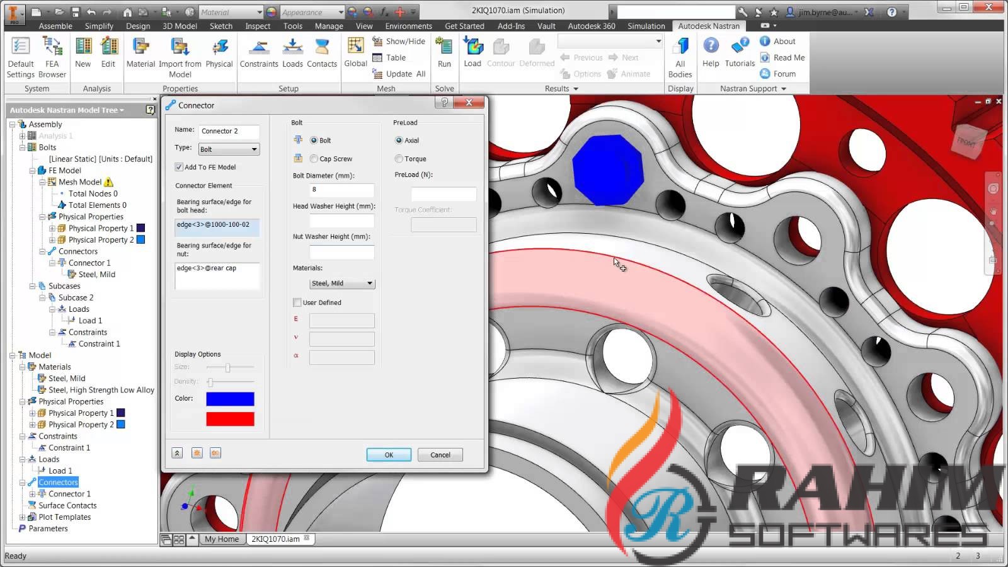The image size is (1008, 567).
Task: Open the Physical properties tool
Action: (219, 52)
